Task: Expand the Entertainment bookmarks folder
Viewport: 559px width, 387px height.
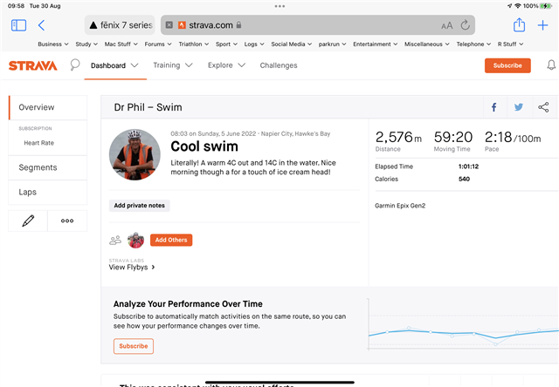Action: 376,44
